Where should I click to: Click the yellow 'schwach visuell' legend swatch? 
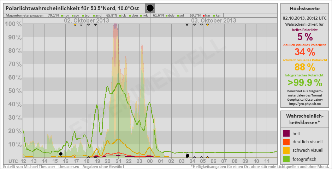[287, 150]
